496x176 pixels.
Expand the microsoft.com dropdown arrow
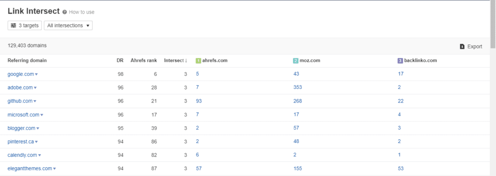click(42, 115)
